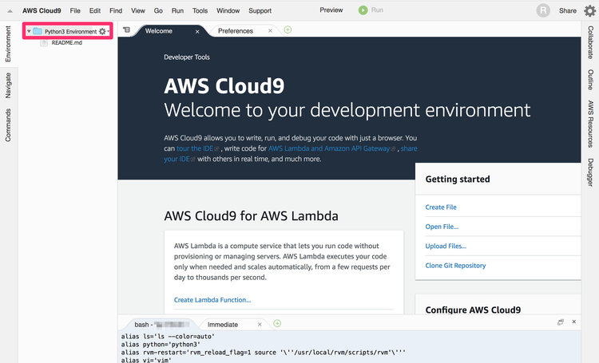Open the Debugger panel
Screen dimensions: 599x363
pos(590,172)
